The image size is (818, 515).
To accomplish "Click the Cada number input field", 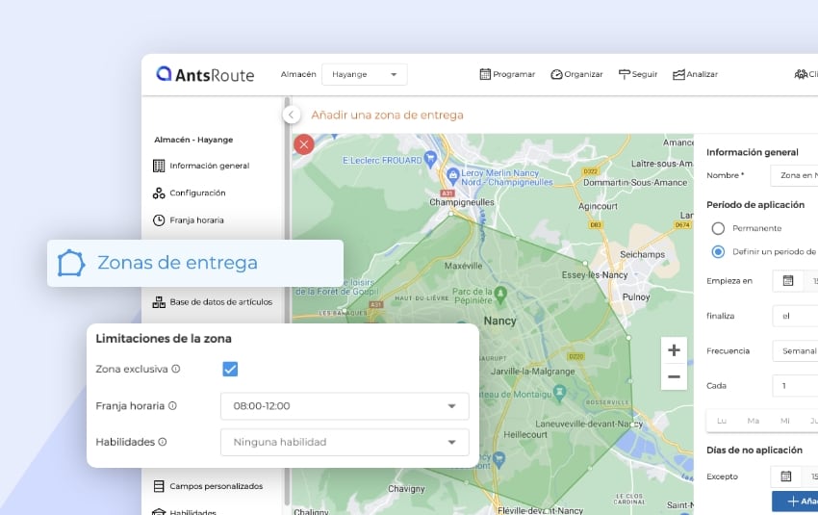I will pos(794,385).
